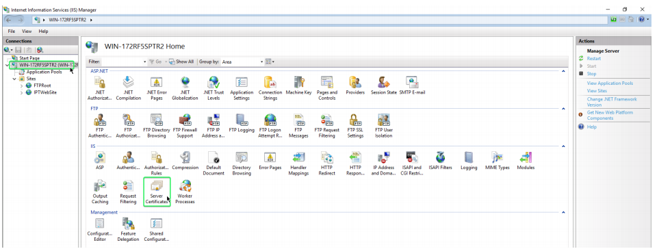Screen dimensions: 659x249
Task: Open the Logging feature in IIS section
Action: 469,160
